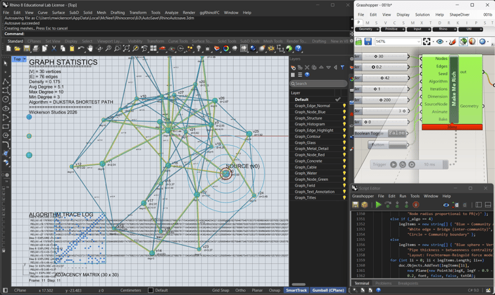495x295 pixels.
Task: Open the Grasshopper zoom percentage dropdown
Action: point(420,42)
